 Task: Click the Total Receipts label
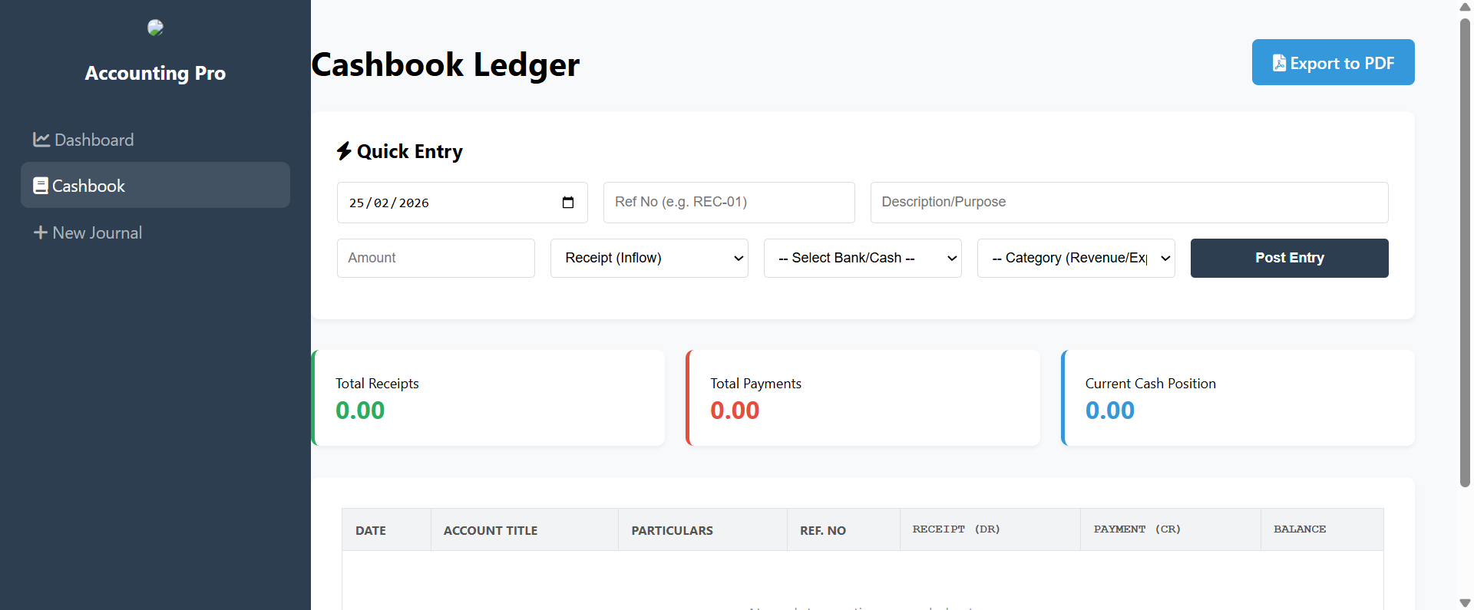click(x=377, y=384)
